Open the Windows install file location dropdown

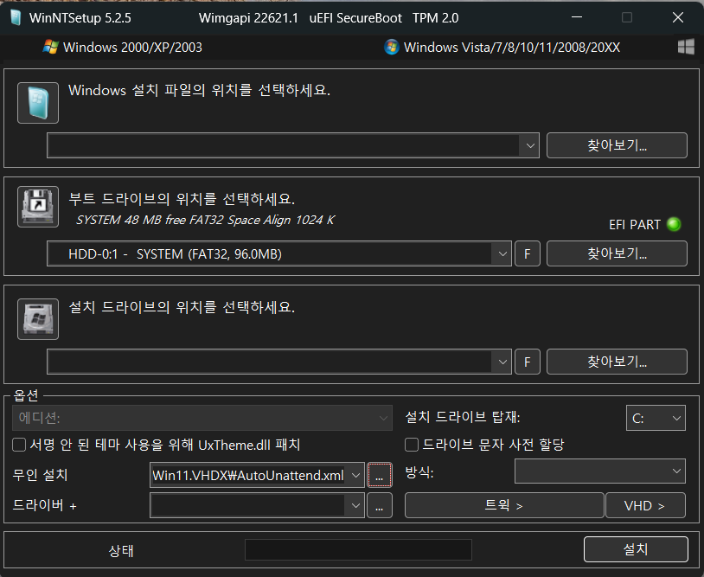[530, 145]
